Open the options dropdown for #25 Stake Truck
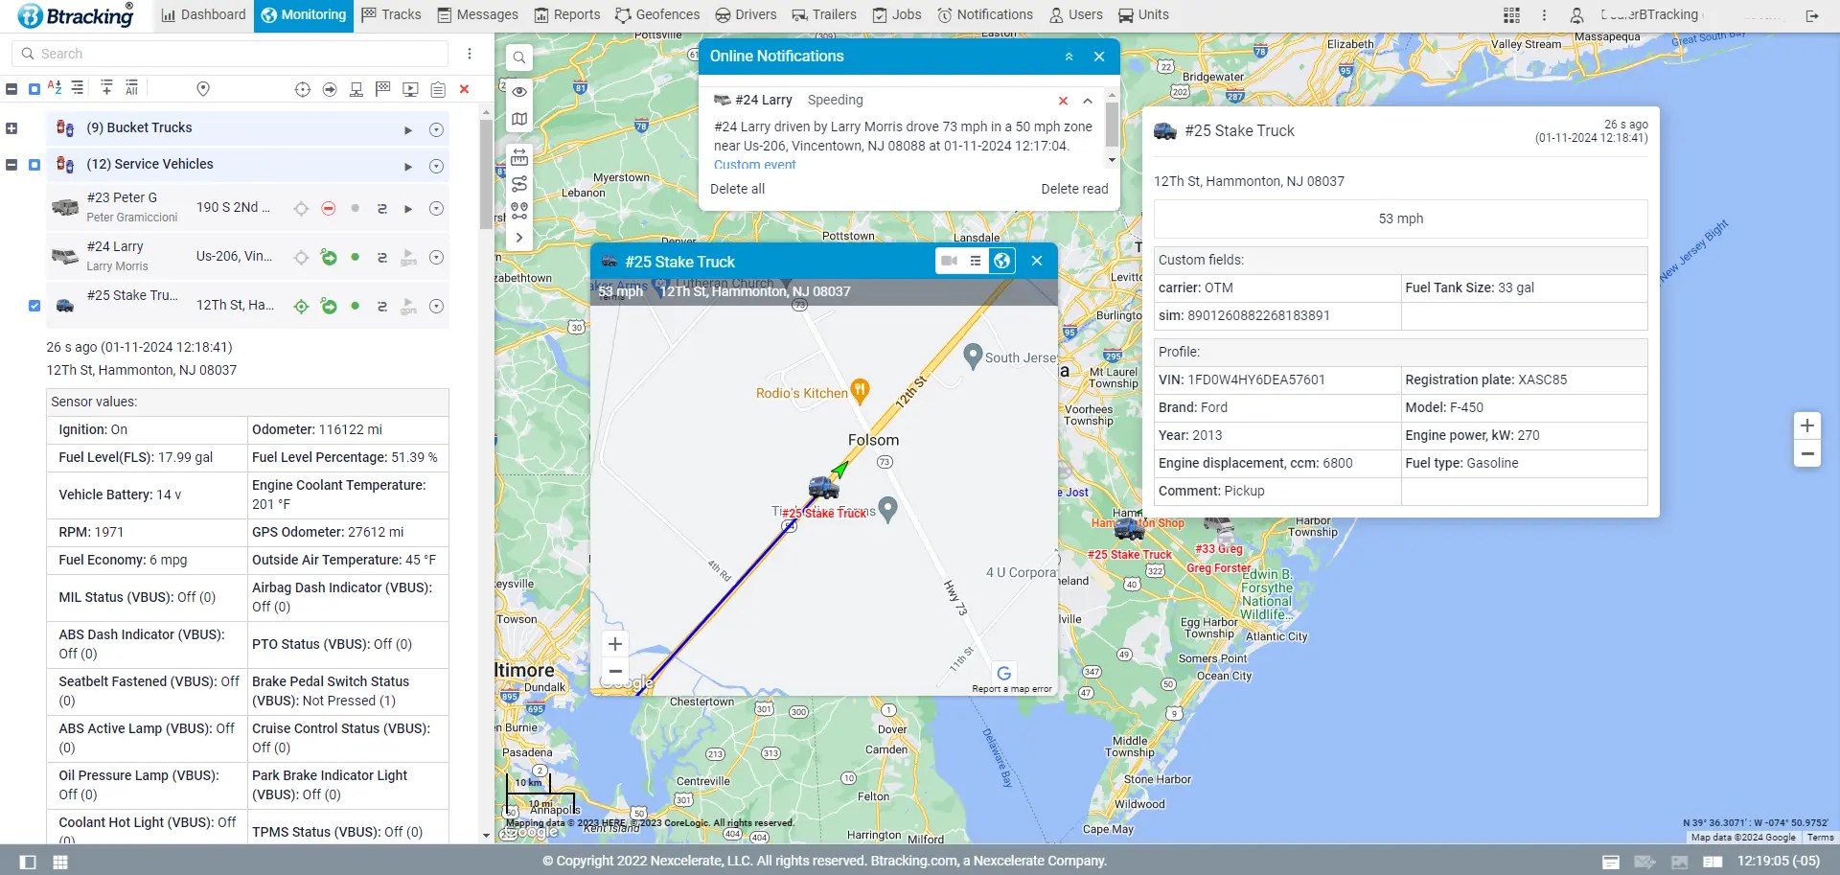The height and width of the screenshot is (875, 1840). tap(436, 306)
